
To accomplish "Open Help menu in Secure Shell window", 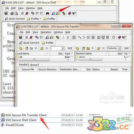I will coord(40,8).
